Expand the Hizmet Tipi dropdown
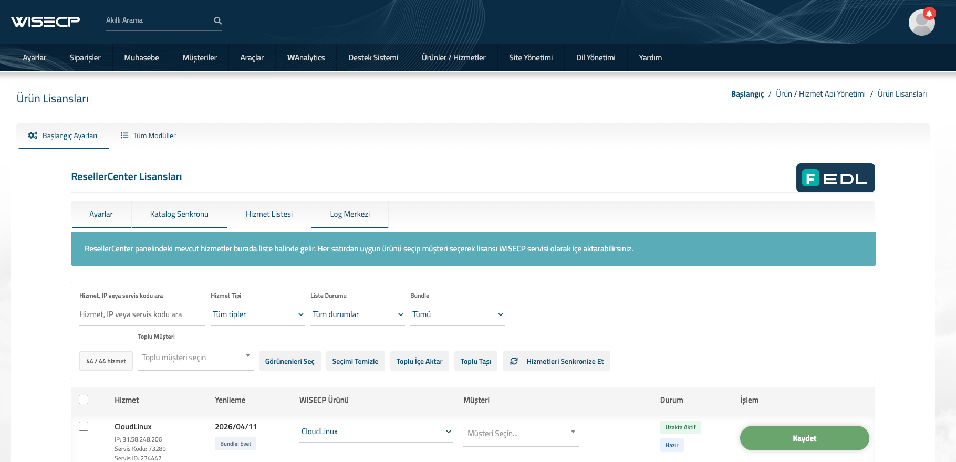The image size is (956, 462). pyautogui.click(x=257, y=314)
